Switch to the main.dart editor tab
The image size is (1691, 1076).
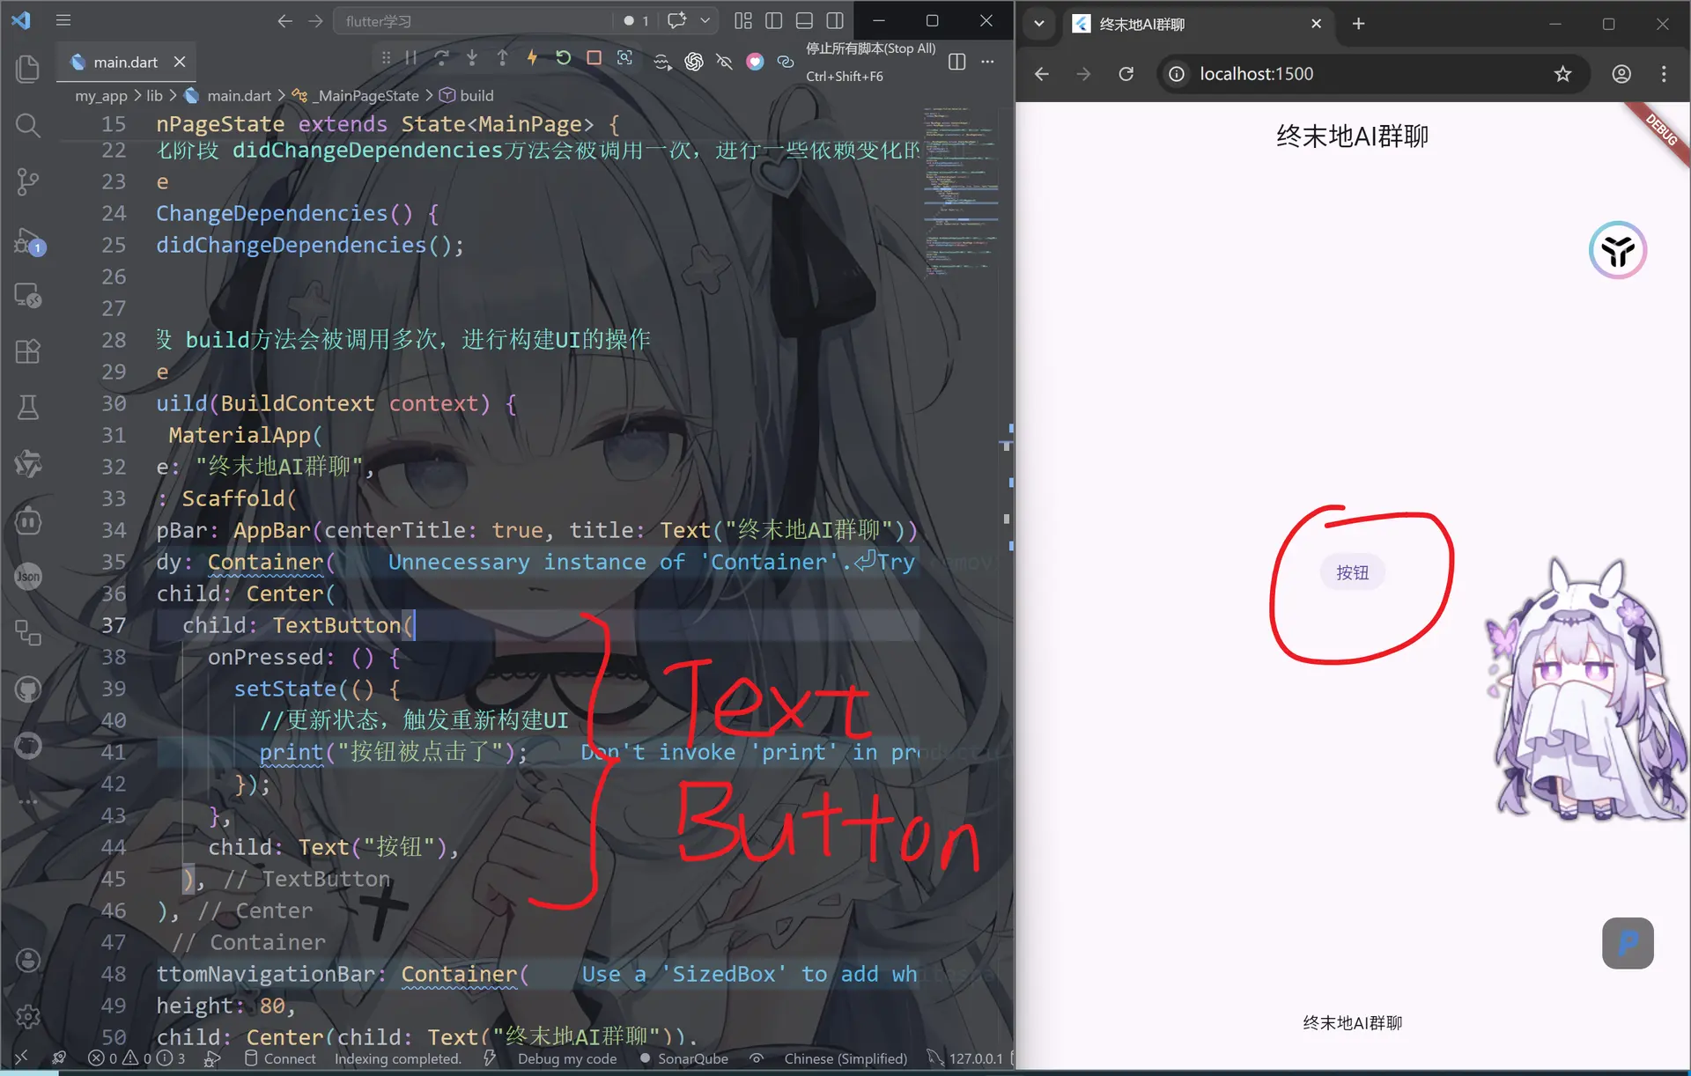126,62
